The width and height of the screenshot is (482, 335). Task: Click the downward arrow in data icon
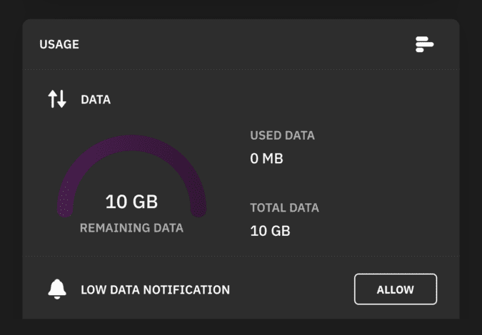62,99
